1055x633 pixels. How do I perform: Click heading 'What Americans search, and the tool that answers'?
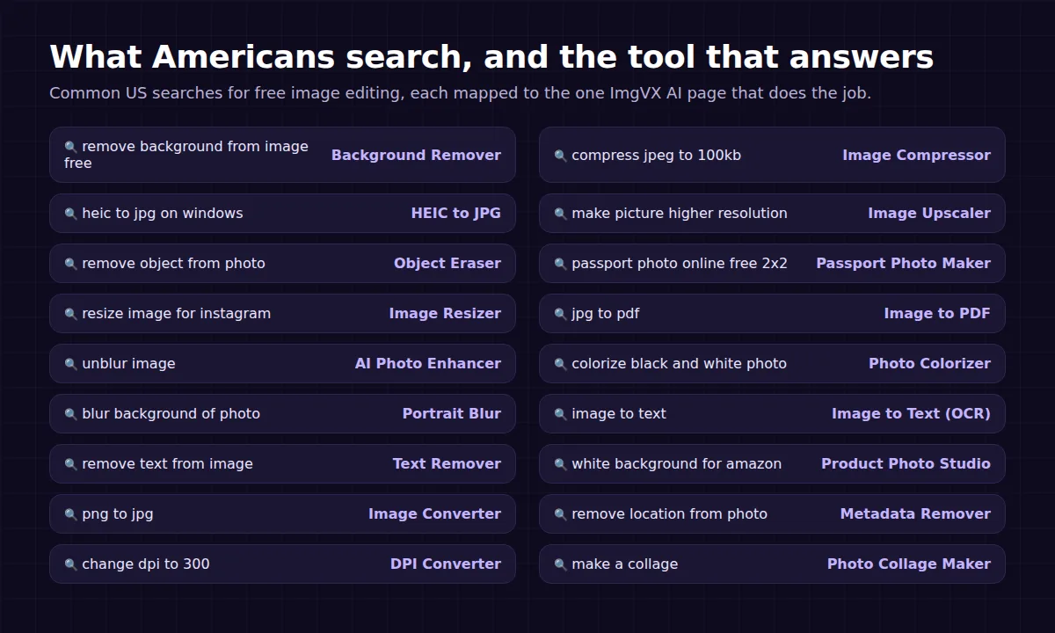coord(491,57)
